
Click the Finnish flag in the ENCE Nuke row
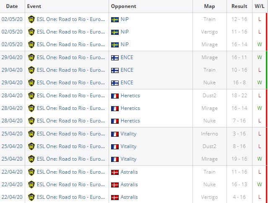pos(114,83)
